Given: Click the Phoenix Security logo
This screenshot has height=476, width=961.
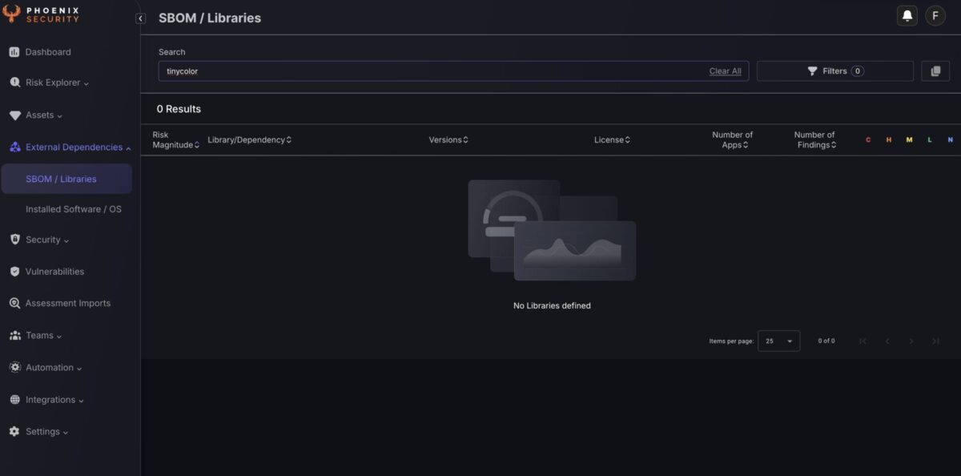Looking at the screenshot, I should click(x=42, y=14).
